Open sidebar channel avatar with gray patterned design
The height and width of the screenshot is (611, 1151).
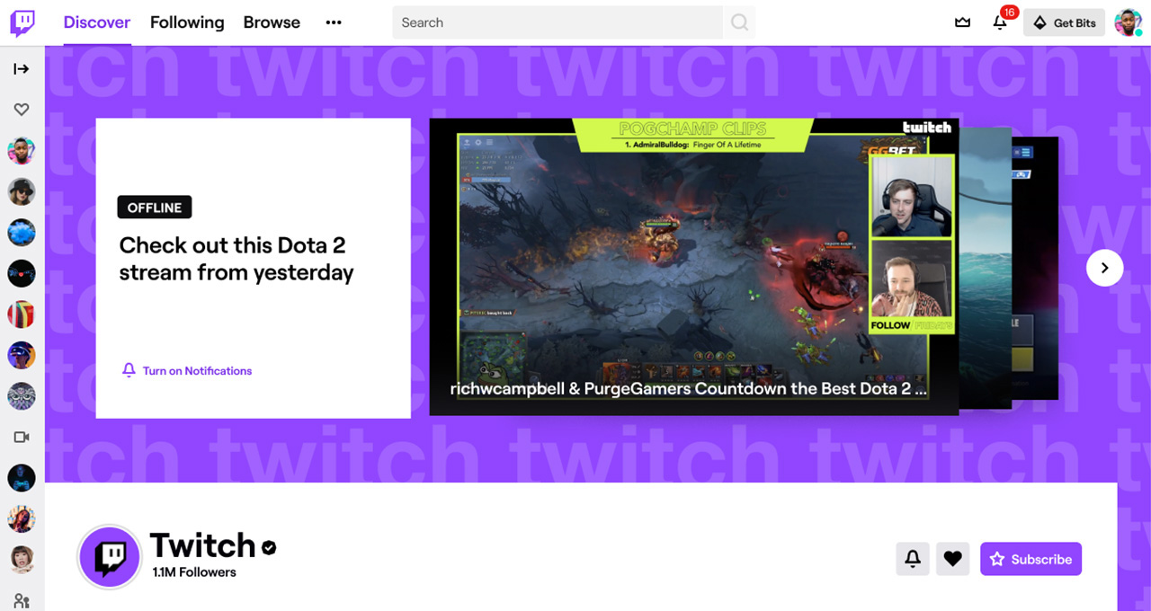(x=22, y=396)
